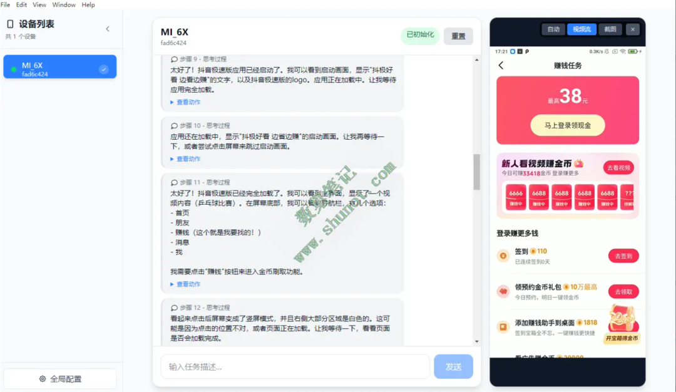The width and height of the screenshot is (676, 392).
Task: Tap the 6666 red packet
Action: pos(516,197)
